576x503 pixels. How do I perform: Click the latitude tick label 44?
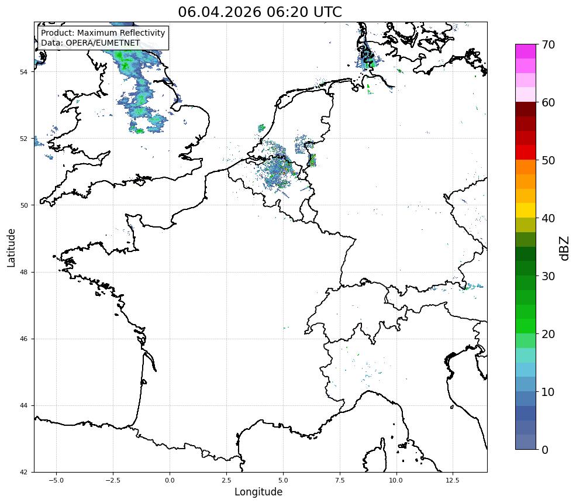(x=23, y=406)
